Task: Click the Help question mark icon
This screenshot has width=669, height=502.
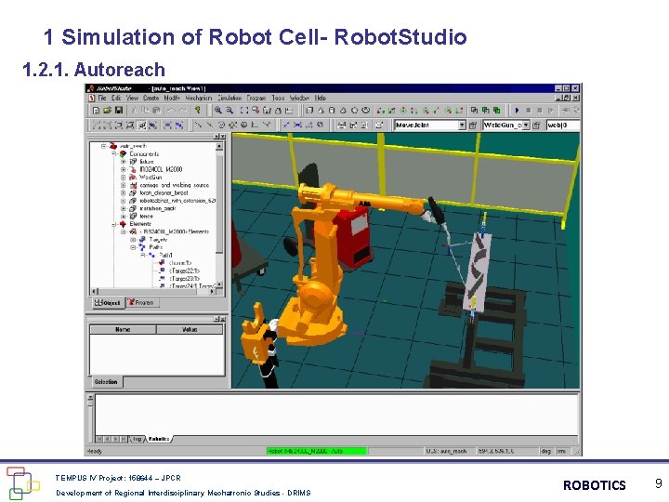Action: coord(198,111)
